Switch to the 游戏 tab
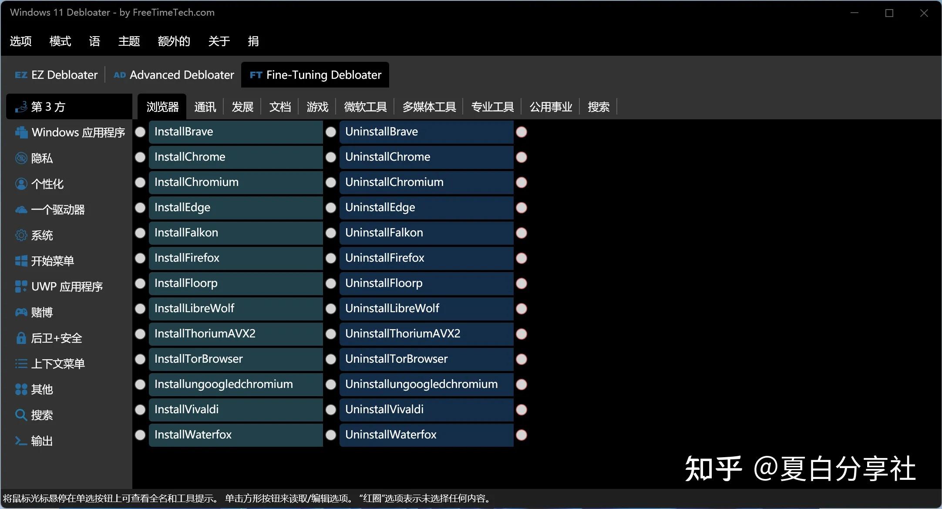Image resolution: width=942 pixels, height=509 pixels. pos(317,107)
